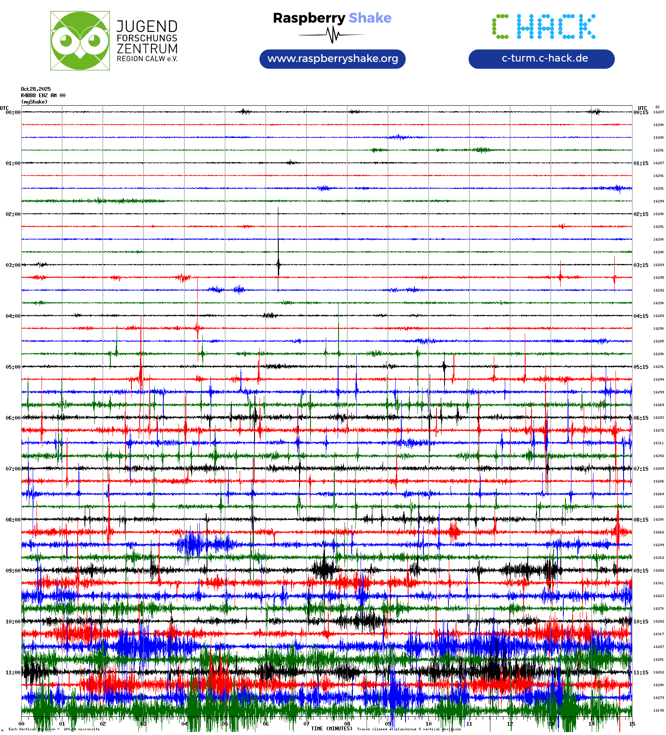The width and height of the screenshot is (666, 735).
Task: Click the CHACK dotted logo
Action: point(543,27)
